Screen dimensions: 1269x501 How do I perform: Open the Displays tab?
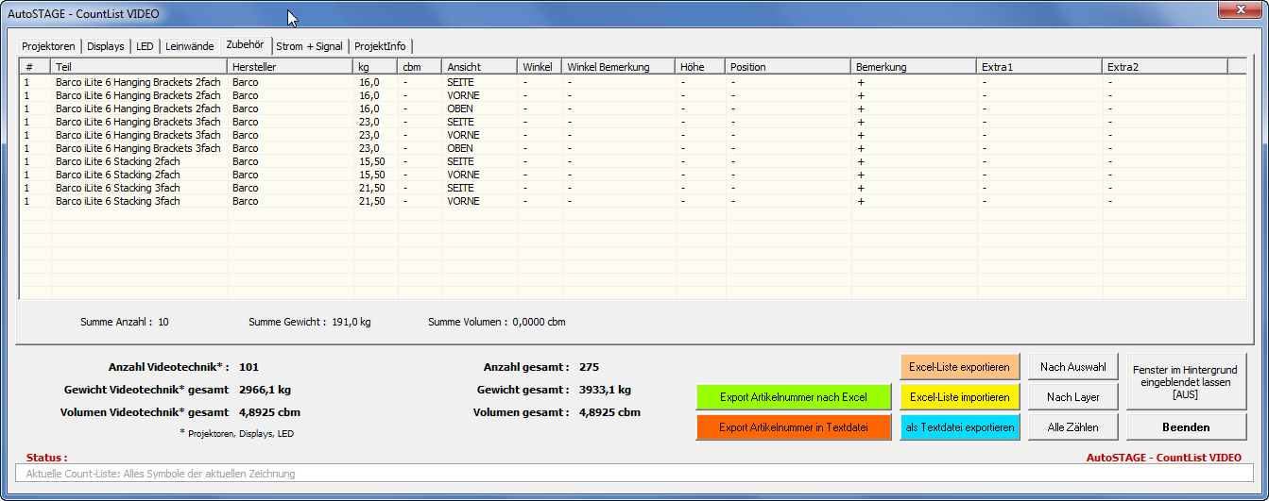[106, 46]
